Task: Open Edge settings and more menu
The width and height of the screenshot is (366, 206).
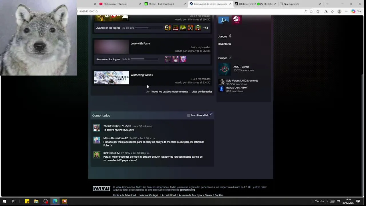Action: [x=346, y=11]
